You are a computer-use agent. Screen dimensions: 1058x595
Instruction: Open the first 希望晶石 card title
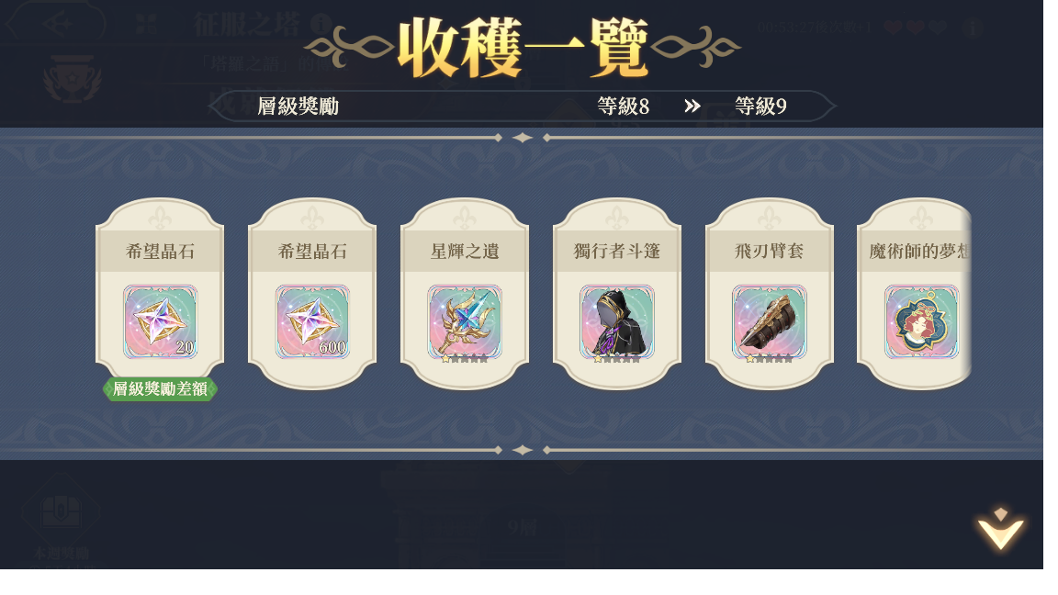[160, 252]
